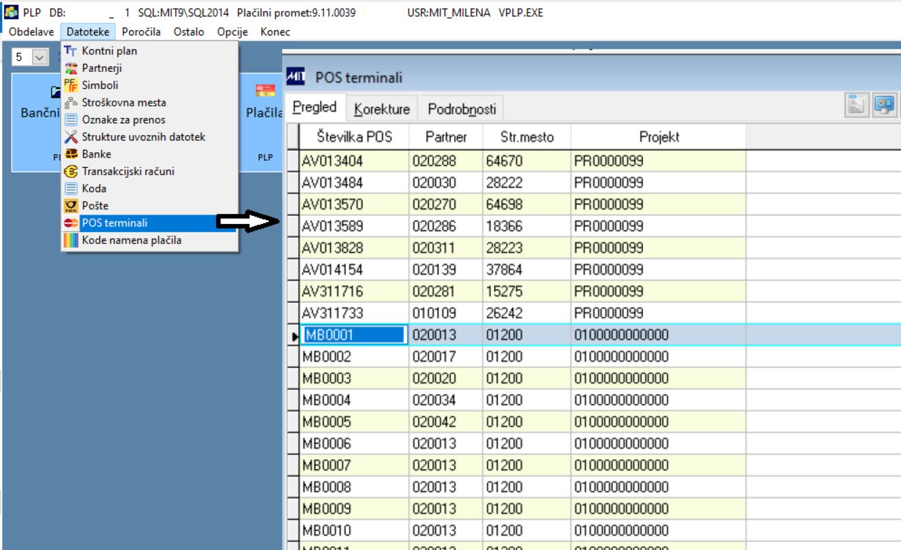The height and width of the screenshot is (550, 901).
Task: Switch to the Korekture tab
Action: pos(382,109)
